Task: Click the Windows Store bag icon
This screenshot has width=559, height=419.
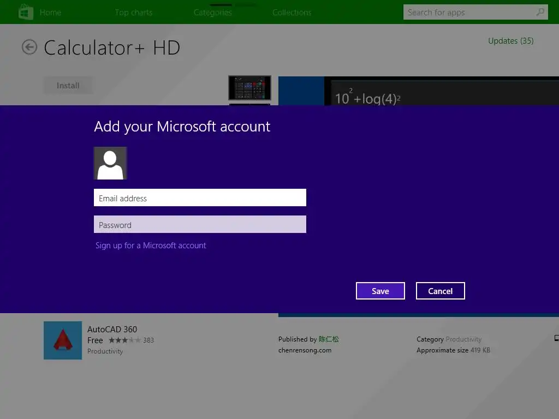Action: coord(26,12)
